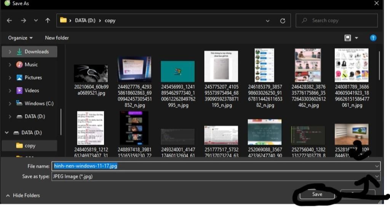Screen dimensions: 390x207
Task: Refresh the copy folder view
Action: (283, 21)
